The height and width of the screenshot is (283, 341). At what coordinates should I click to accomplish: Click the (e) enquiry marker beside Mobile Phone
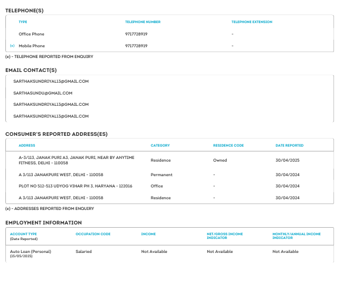coord(12,46)
